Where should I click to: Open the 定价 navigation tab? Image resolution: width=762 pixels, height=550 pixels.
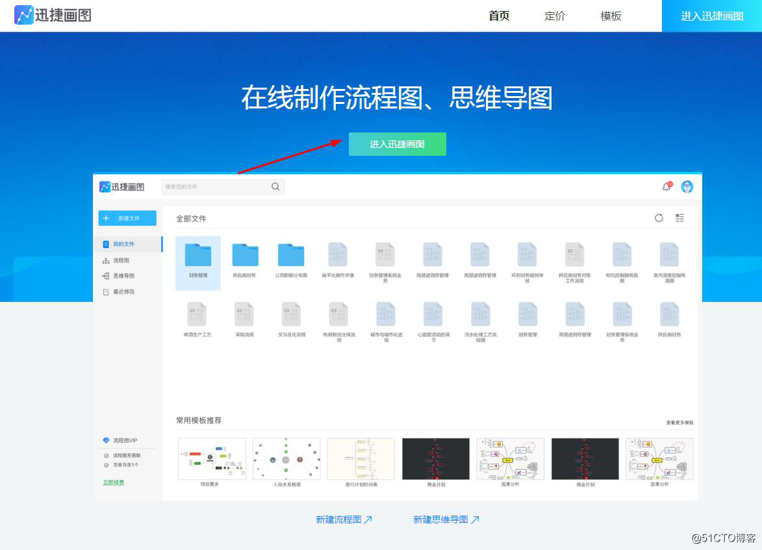tap(555, 16)
